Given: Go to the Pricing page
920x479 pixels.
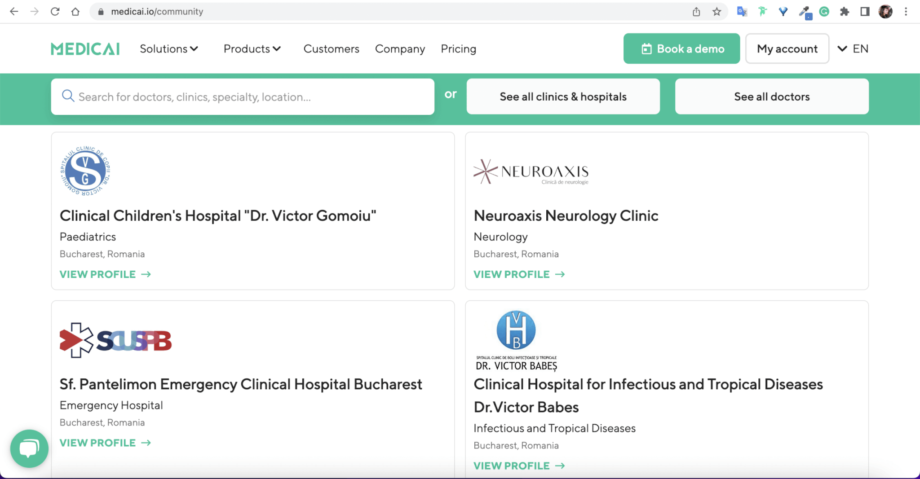Looking at the screenshot, I should click(x=458, y=49).
